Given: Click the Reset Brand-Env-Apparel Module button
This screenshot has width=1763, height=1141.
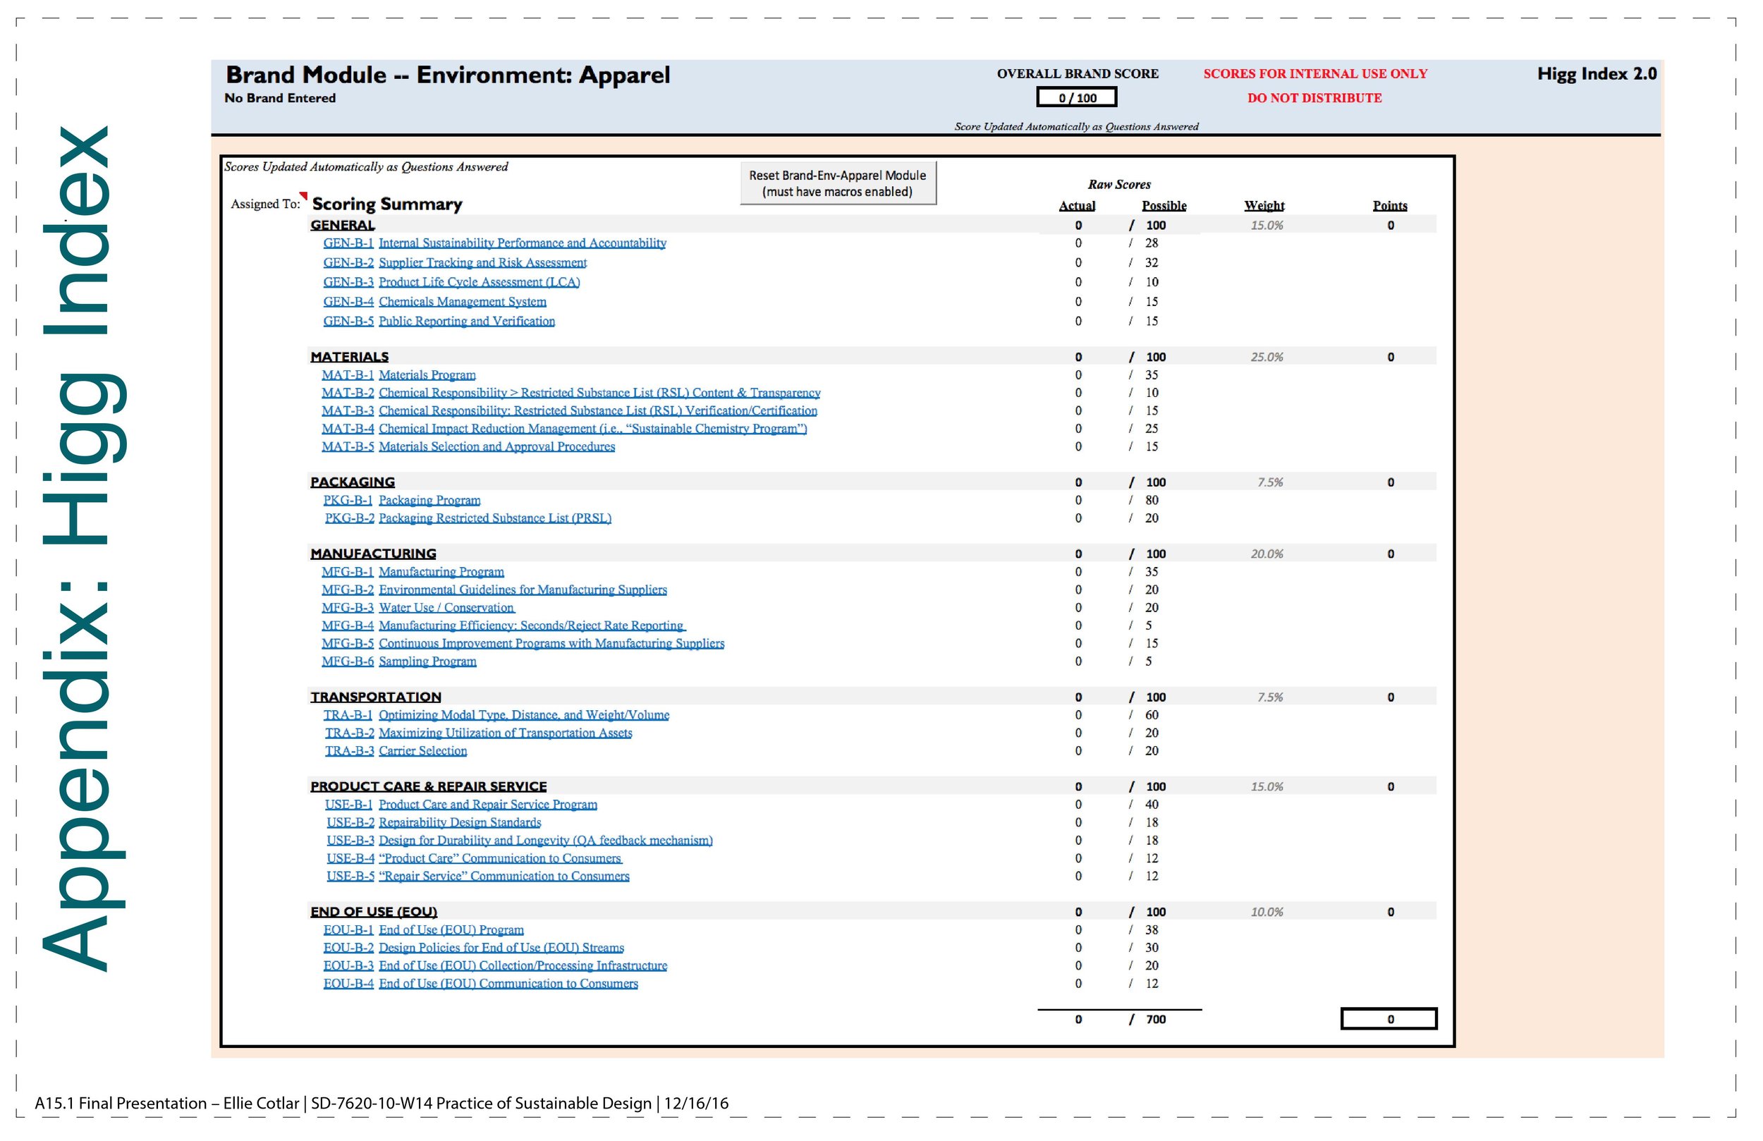Looking at the screenshot, I should click(x=837, y=183).
